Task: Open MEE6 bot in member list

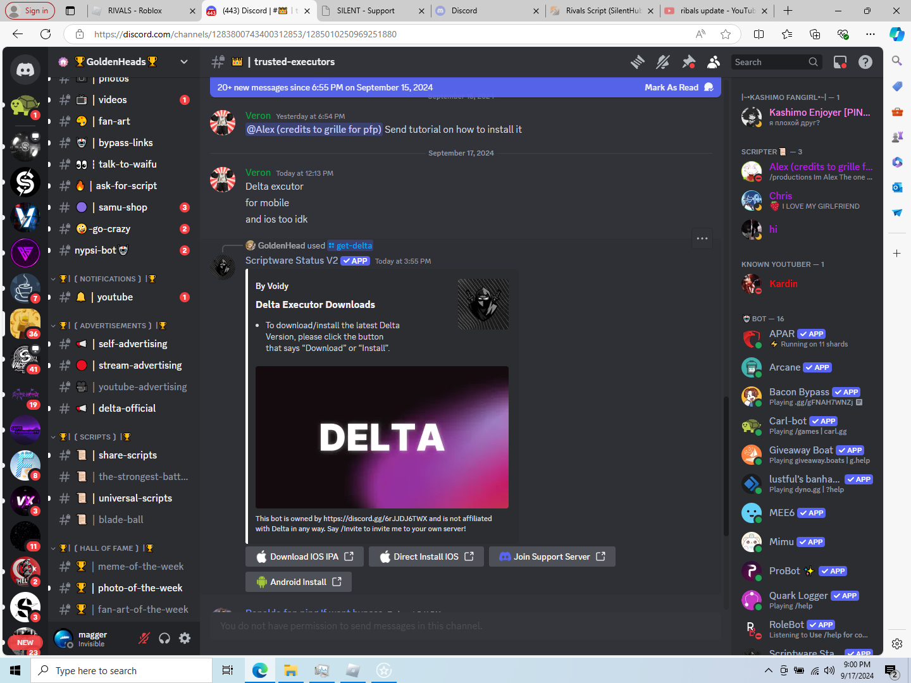Action: click(x=807, y=513)
